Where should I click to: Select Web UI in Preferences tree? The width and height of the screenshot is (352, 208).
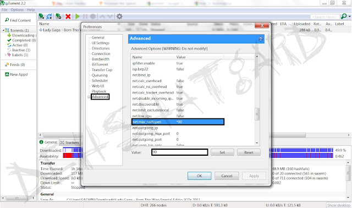click(98, 86)
